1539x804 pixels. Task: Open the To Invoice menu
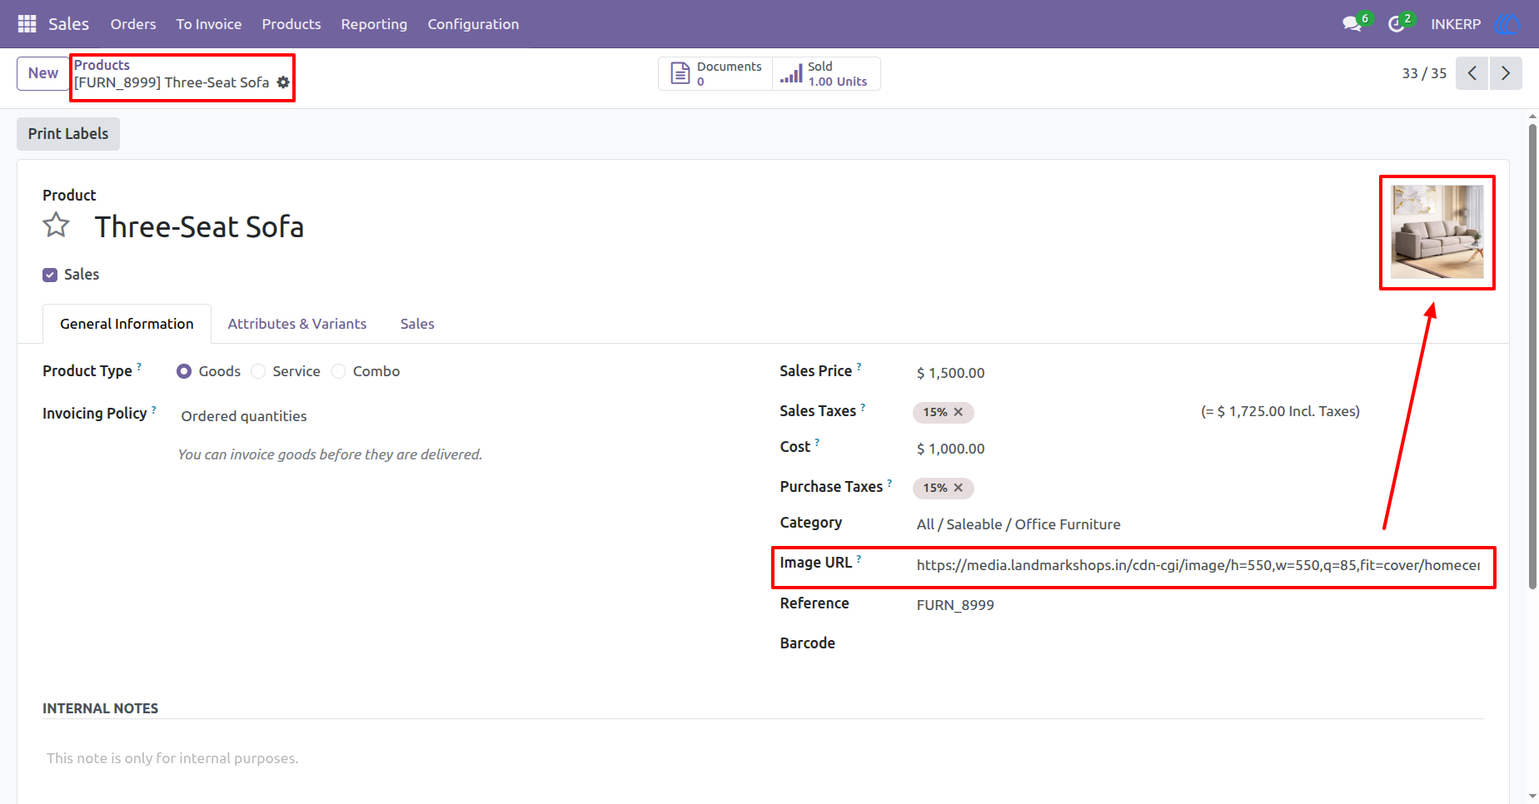click(x=209, y=24)
